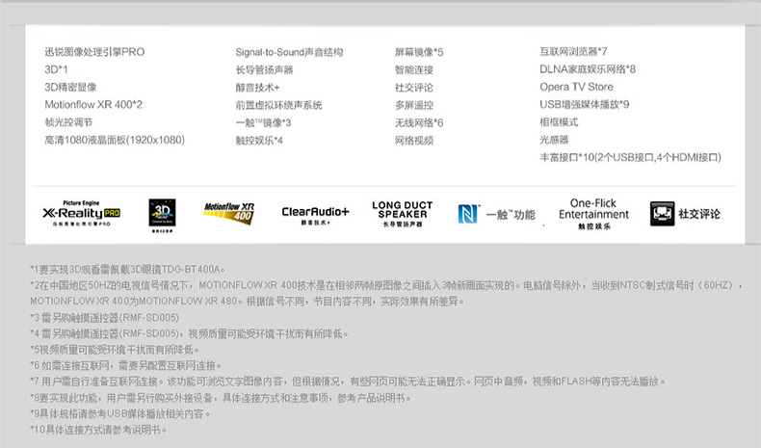Click the text 前置虚拟环绕声系统
Screen dimensions: 761x448
tap(279, 105)
